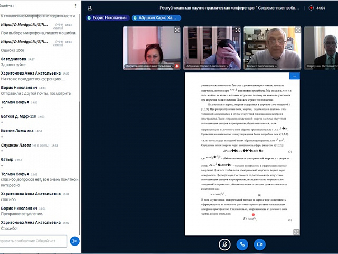Open the users list person icon
338x254 pixels.
coord(90,8)
